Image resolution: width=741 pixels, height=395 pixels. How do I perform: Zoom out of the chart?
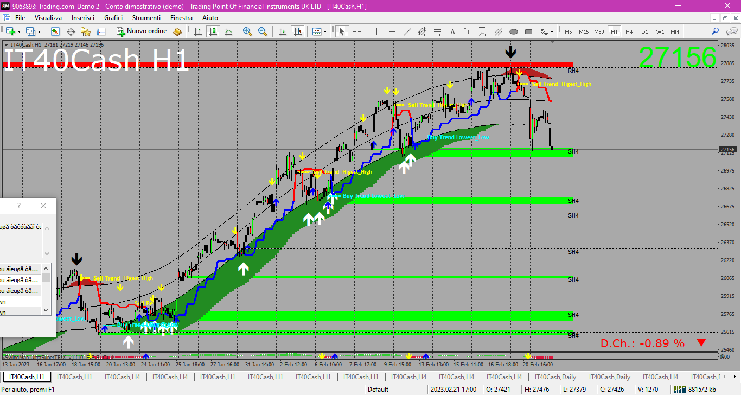(x=263, y=31)
